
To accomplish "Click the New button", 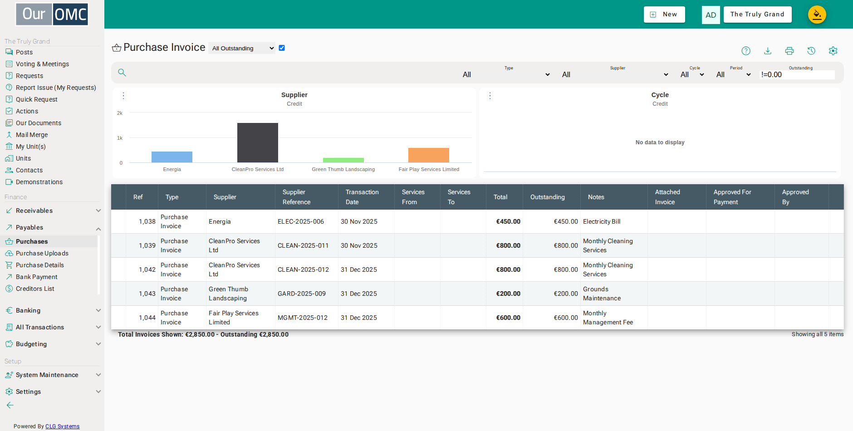I will (664, 15).
